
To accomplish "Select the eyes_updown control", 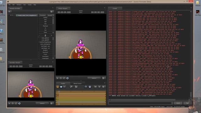I will [45, 38].
